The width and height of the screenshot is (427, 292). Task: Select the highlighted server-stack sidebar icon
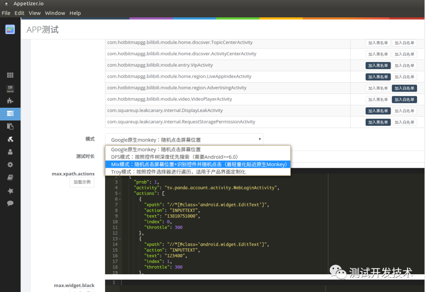click(10, 114)
